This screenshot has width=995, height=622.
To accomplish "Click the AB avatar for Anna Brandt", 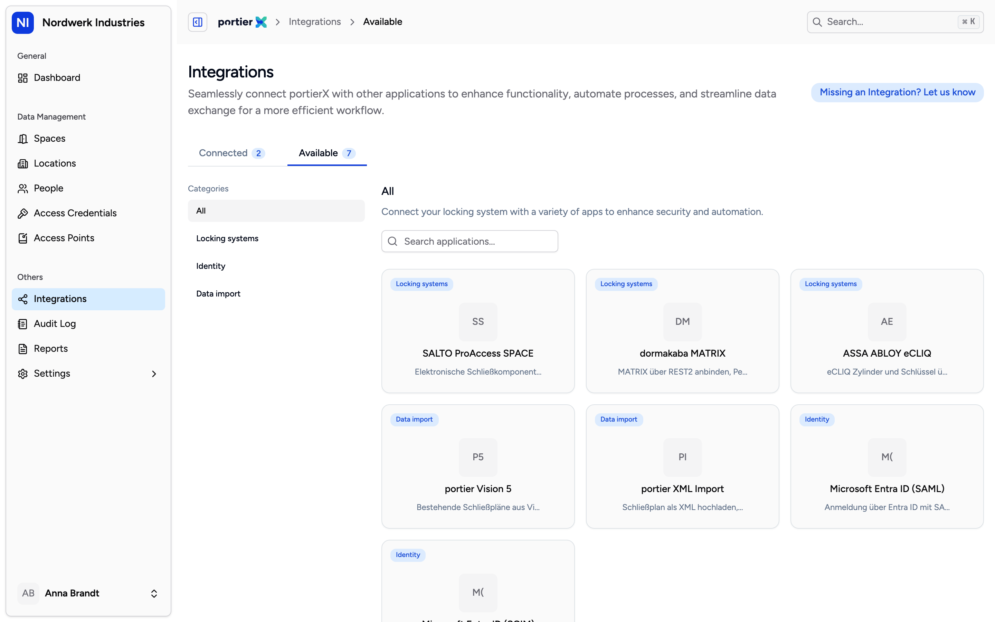I will (x=28, y=593).
